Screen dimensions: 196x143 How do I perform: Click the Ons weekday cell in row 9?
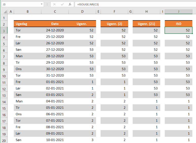tap(28, 69)
